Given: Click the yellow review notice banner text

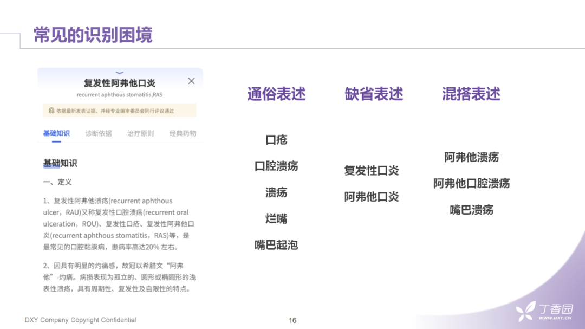Looking at the screenshot, I should pyautogui.click(x=115, y=111).
